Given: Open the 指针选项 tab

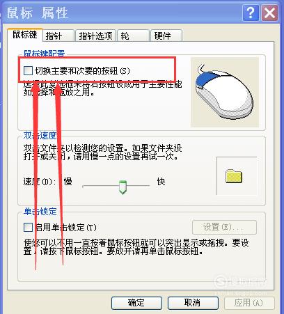Looking at the screenshot, I should pos(95,36).
